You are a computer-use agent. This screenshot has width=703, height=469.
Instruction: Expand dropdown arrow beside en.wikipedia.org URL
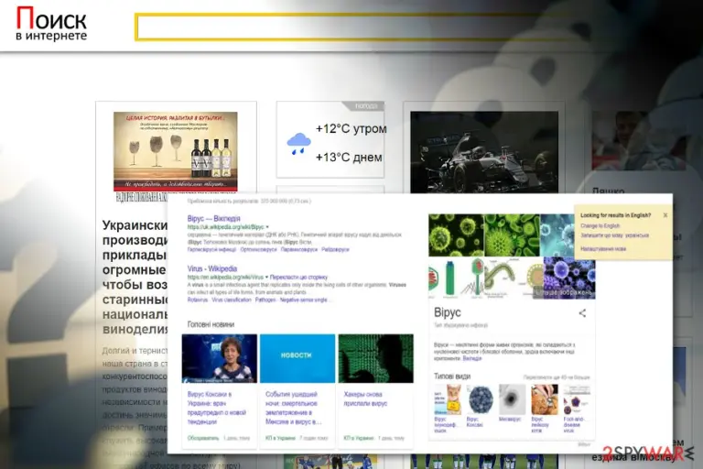tap(266, 278)
